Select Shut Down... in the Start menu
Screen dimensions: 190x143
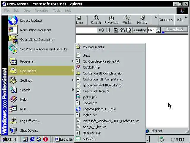tap(41, 130)
